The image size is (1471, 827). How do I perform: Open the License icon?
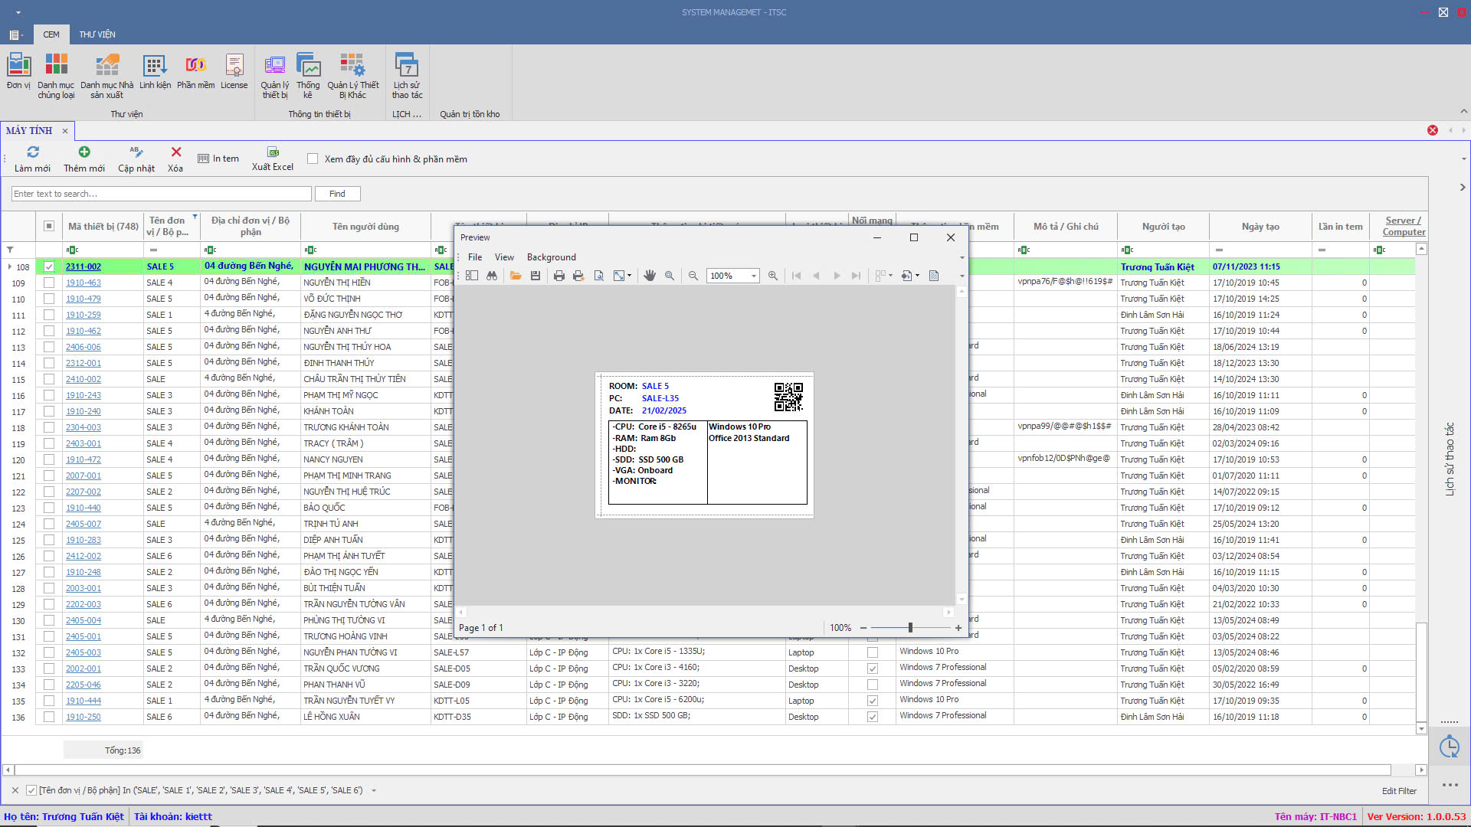(x=234, y=71)
